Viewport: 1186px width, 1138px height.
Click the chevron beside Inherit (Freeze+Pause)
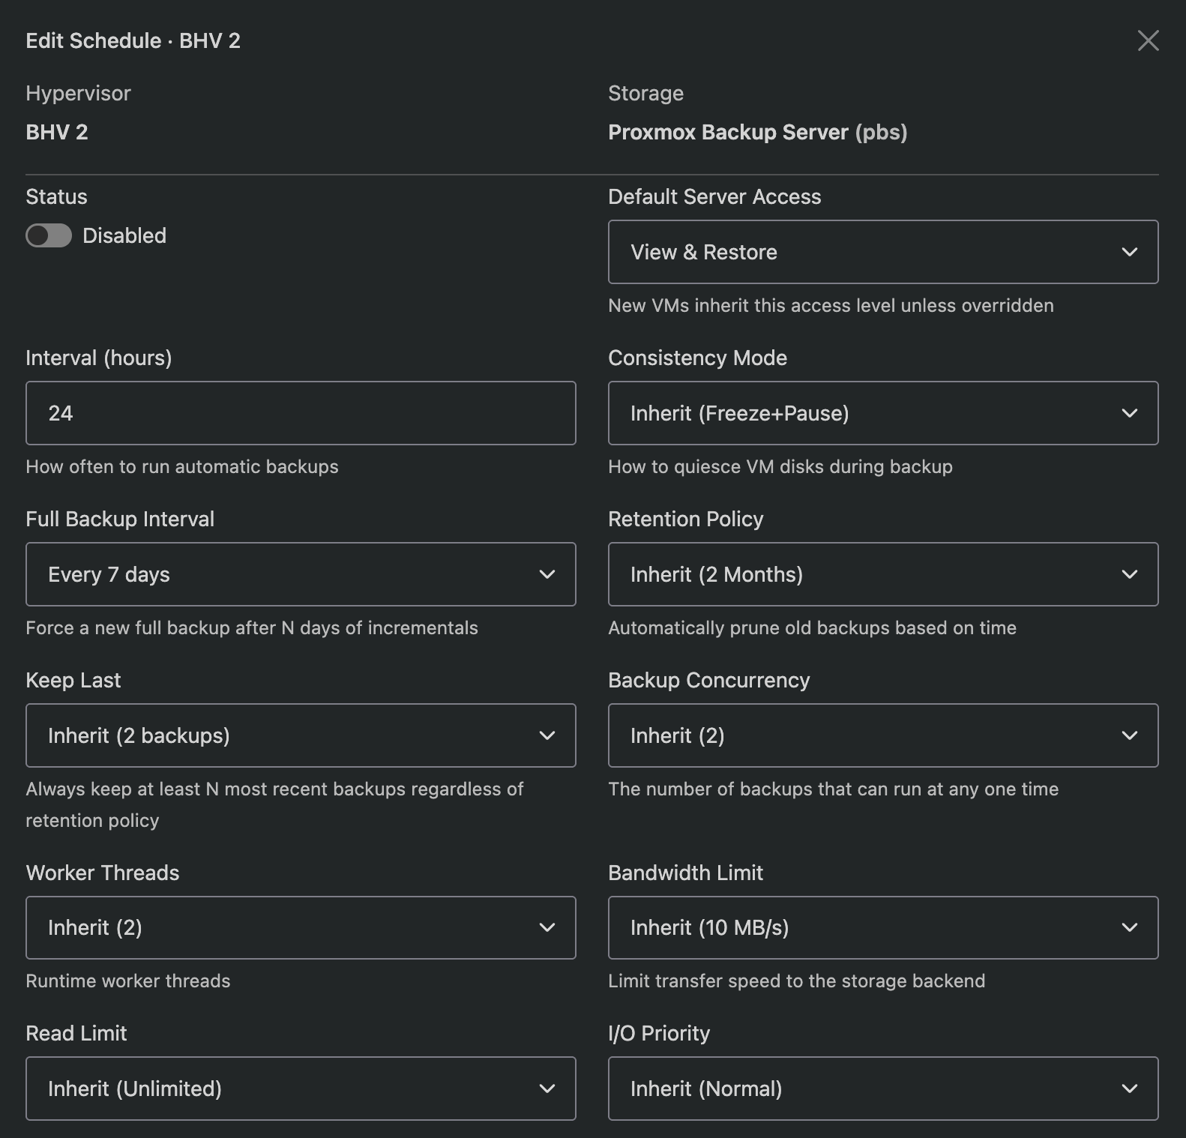1129,413
